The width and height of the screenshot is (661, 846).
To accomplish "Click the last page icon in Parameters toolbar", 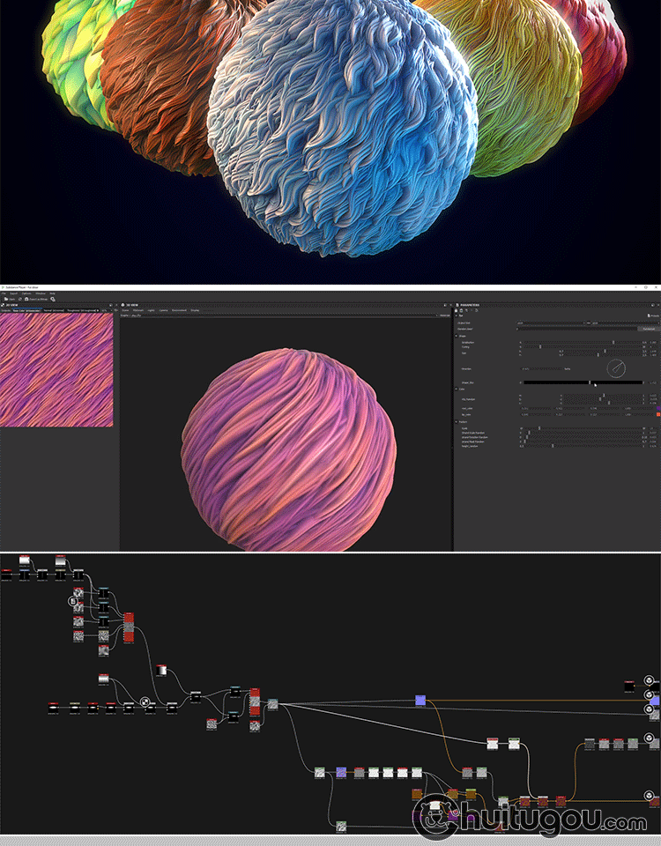I will point(477,310).
